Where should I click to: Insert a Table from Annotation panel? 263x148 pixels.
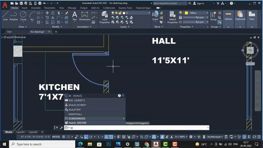[93, 22]
